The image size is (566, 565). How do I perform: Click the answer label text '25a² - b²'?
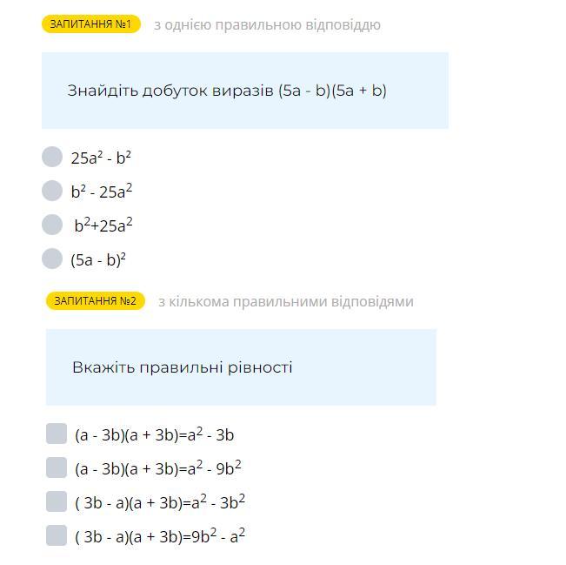coord(101,158)
